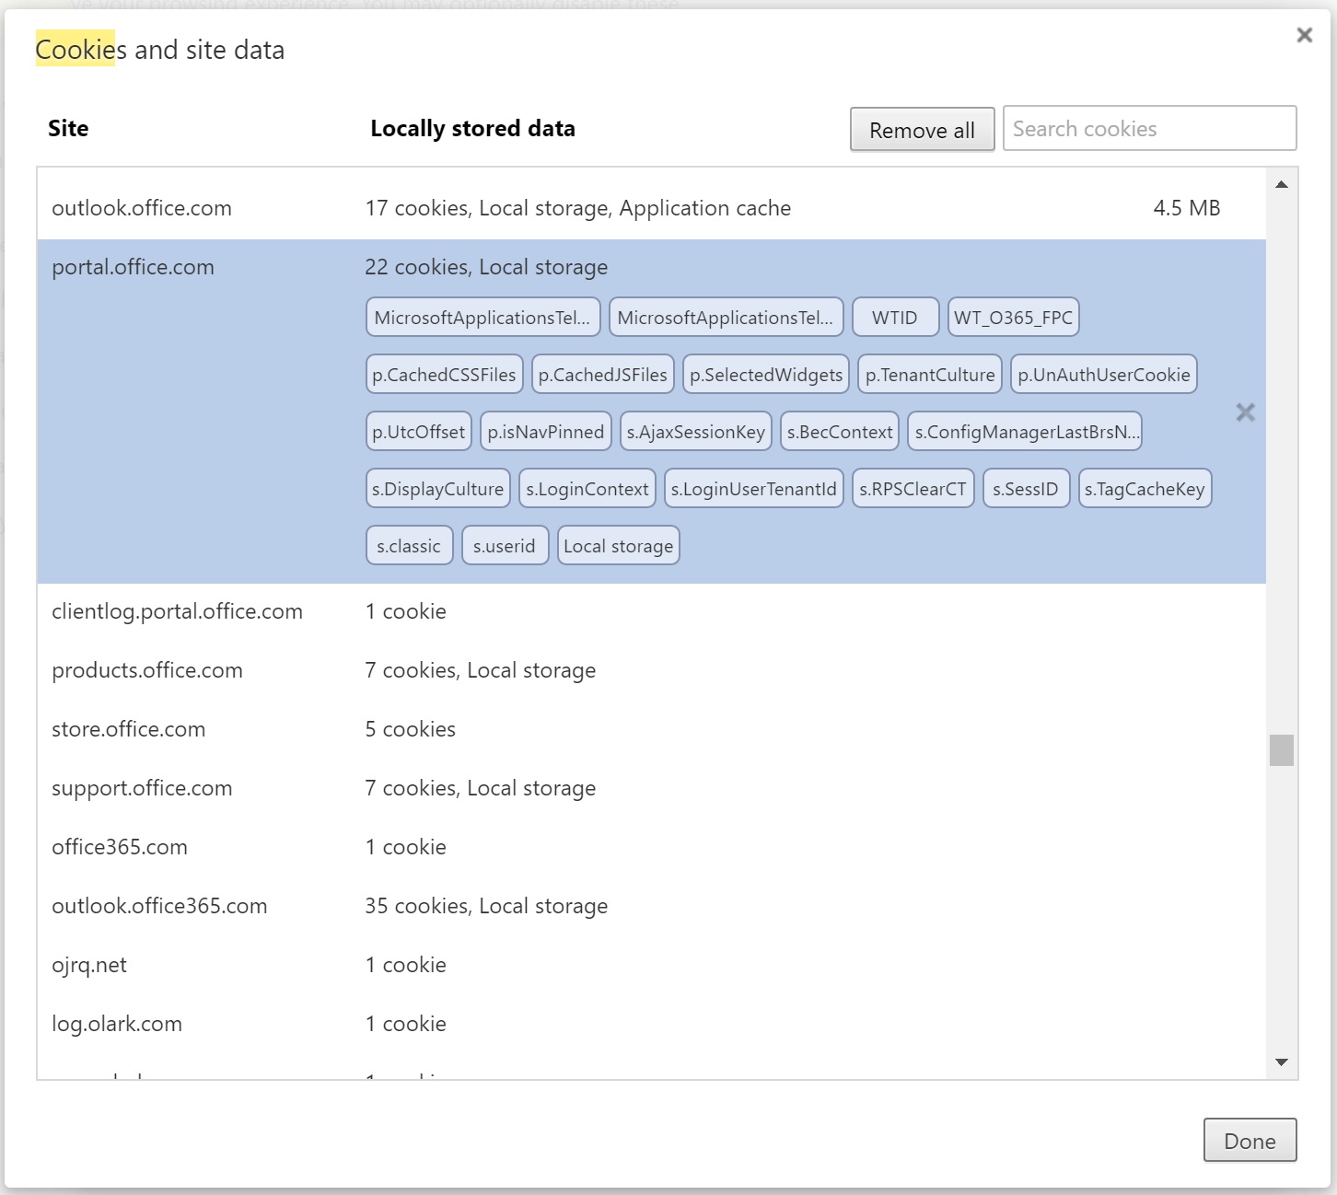Select the Local storage chip

618,546
